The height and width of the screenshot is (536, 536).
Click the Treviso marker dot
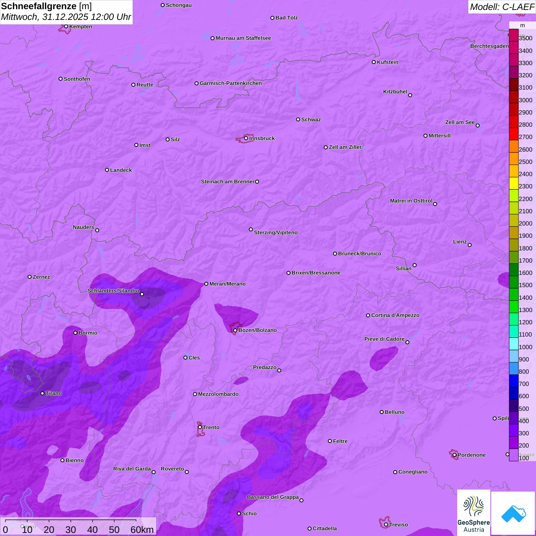click(x=386, y=525)
